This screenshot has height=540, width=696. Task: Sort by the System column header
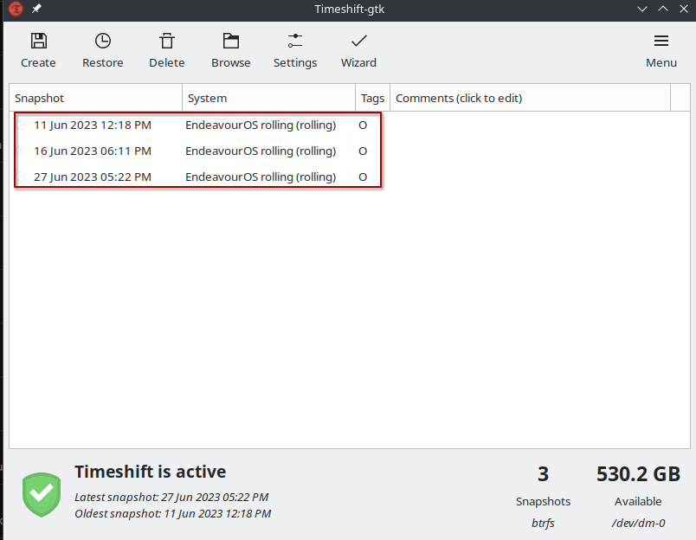tap(268, 98)
